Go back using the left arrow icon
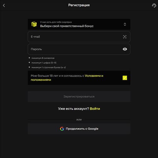The height and width of the screenshot is (158, 158). pyautogui.click(x=4, y=5)
